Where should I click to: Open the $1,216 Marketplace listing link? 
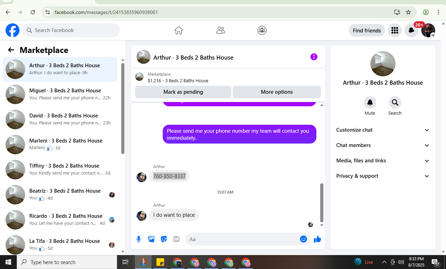(x=178, y=80)
